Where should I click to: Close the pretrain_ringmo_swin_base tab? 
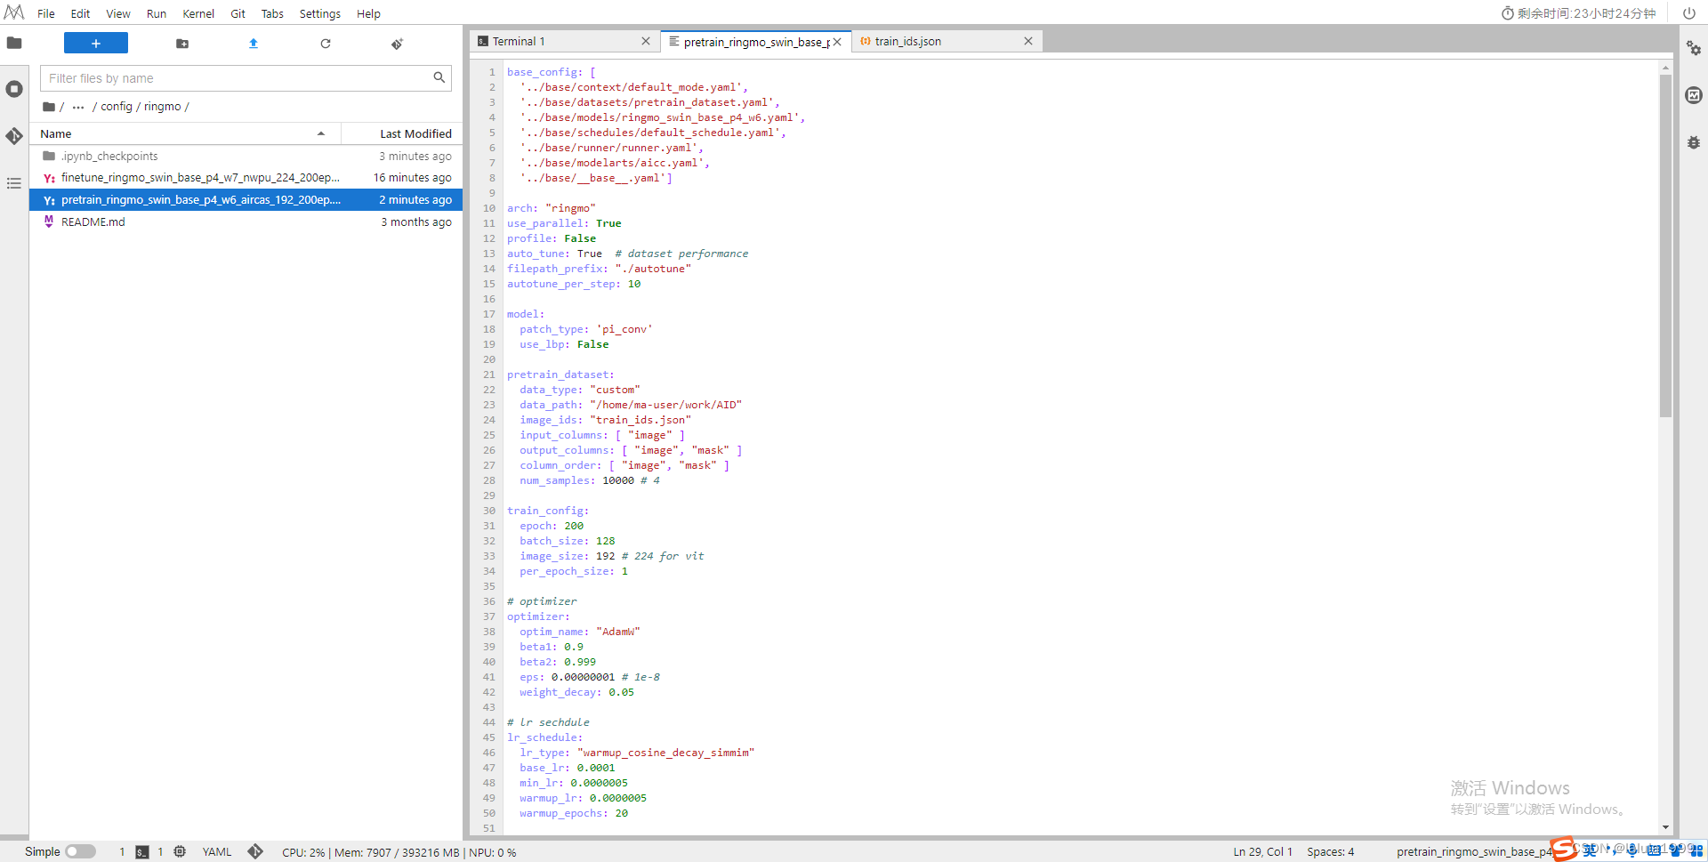pos(837,42)
